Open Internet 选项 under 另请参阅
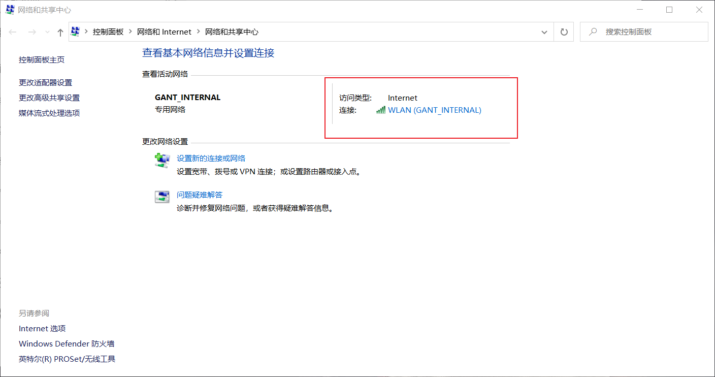The image size is (715, 377). coord(42,329)
